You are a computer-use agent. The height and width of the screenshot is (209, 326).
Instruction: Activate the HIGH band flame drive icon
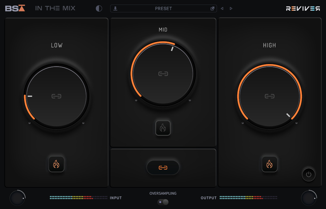(x=270, y=164)
